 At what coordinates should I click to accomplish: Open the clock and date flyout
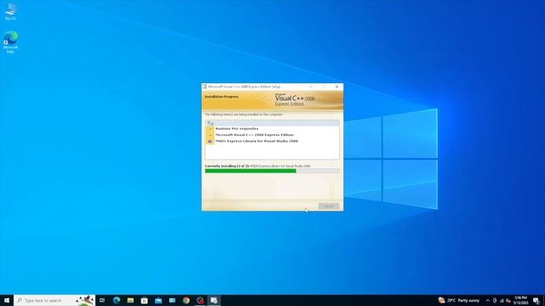coord(520,300)
